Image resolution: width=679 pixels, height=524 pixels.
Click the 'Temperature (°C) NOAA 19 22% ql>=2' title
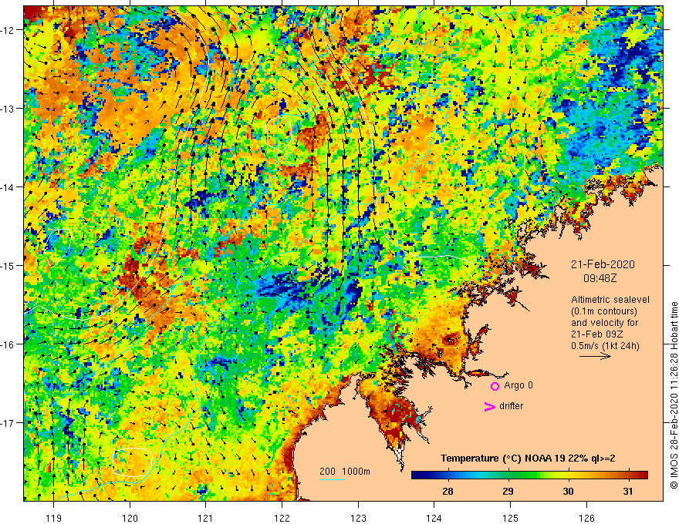click(528, 458)
